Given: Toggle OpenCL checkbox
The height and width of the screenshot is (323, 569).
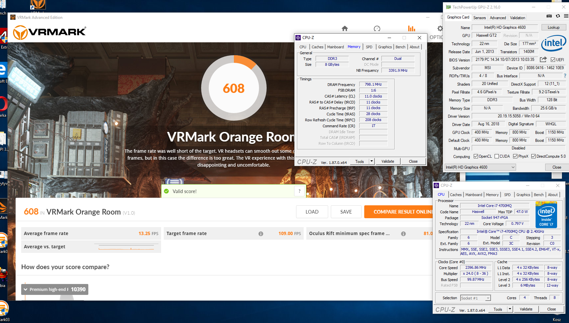Looking at the screenshot, I should tap(476, 156).
